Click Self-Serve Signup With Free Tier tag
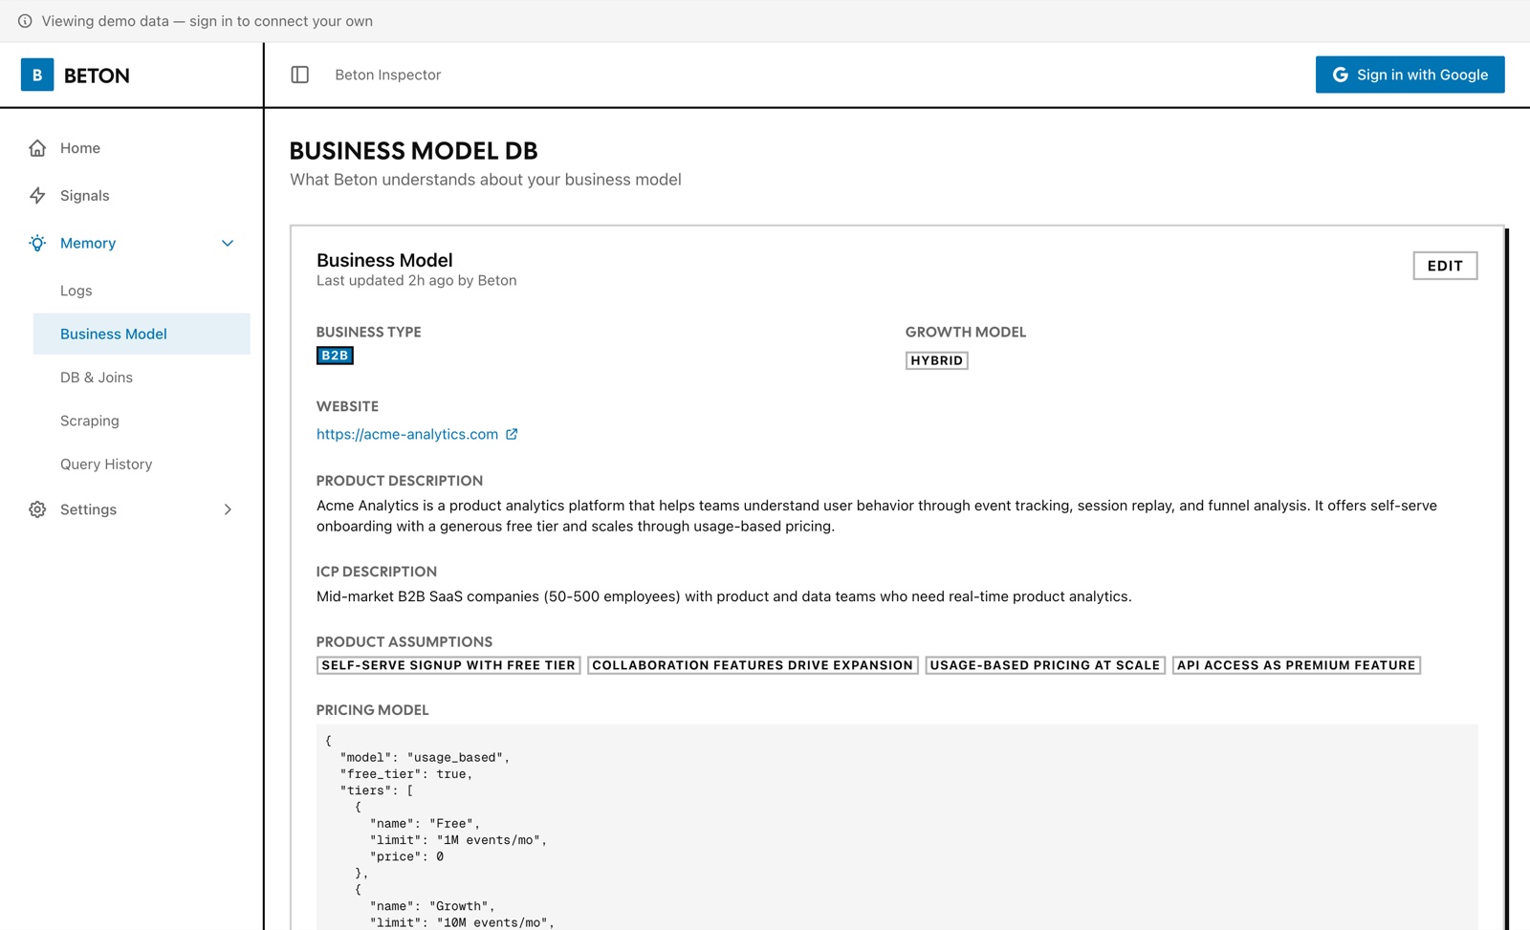This screenshot has width=1530, height=930. 448,665
